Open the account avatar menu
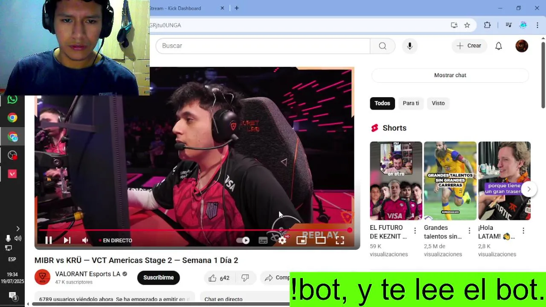 pos(522,46)
